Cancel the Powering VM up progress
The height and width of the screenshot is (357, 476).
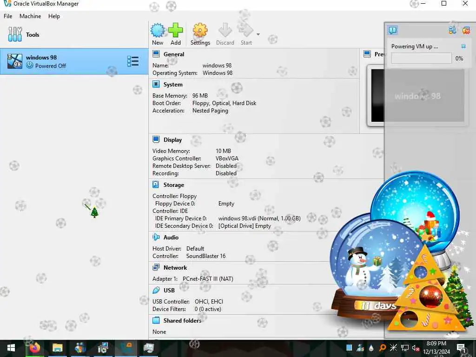[463, 46]
